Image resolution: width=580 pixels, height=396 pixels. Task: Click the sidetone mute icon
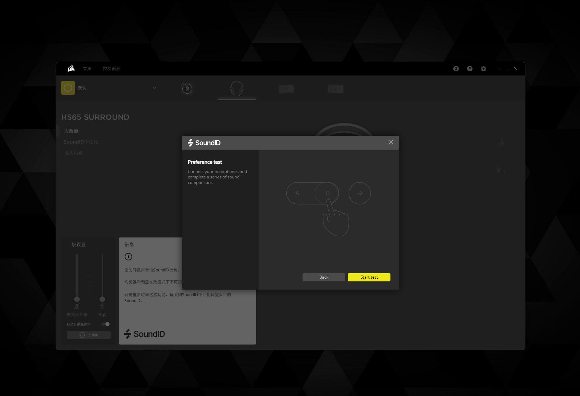(102, 306)
